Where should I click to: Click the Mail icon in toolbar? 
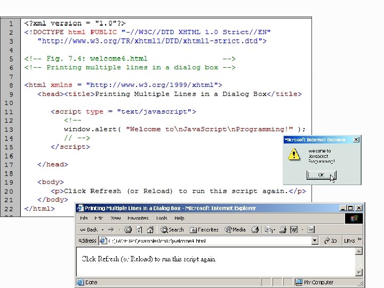tap(270, 230)
